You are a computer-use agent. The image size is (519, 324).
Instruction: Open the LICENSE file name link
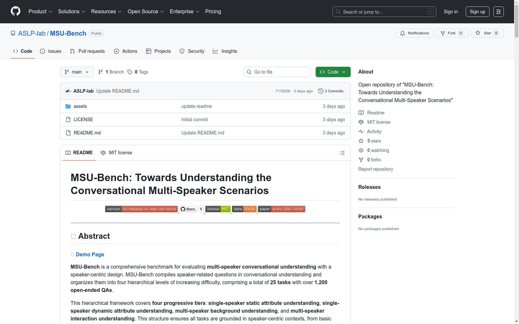tap(83, 120)
